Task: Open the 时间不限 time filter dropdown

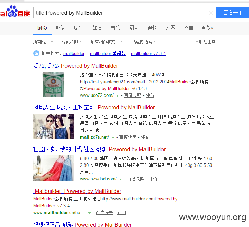Action: [x=72, y=42]
